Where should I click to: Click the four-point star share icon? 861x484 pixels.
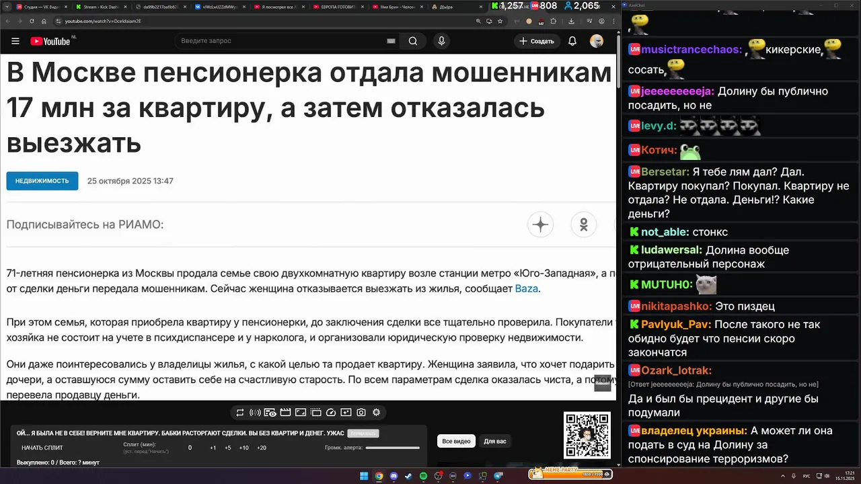pos(540,225)
